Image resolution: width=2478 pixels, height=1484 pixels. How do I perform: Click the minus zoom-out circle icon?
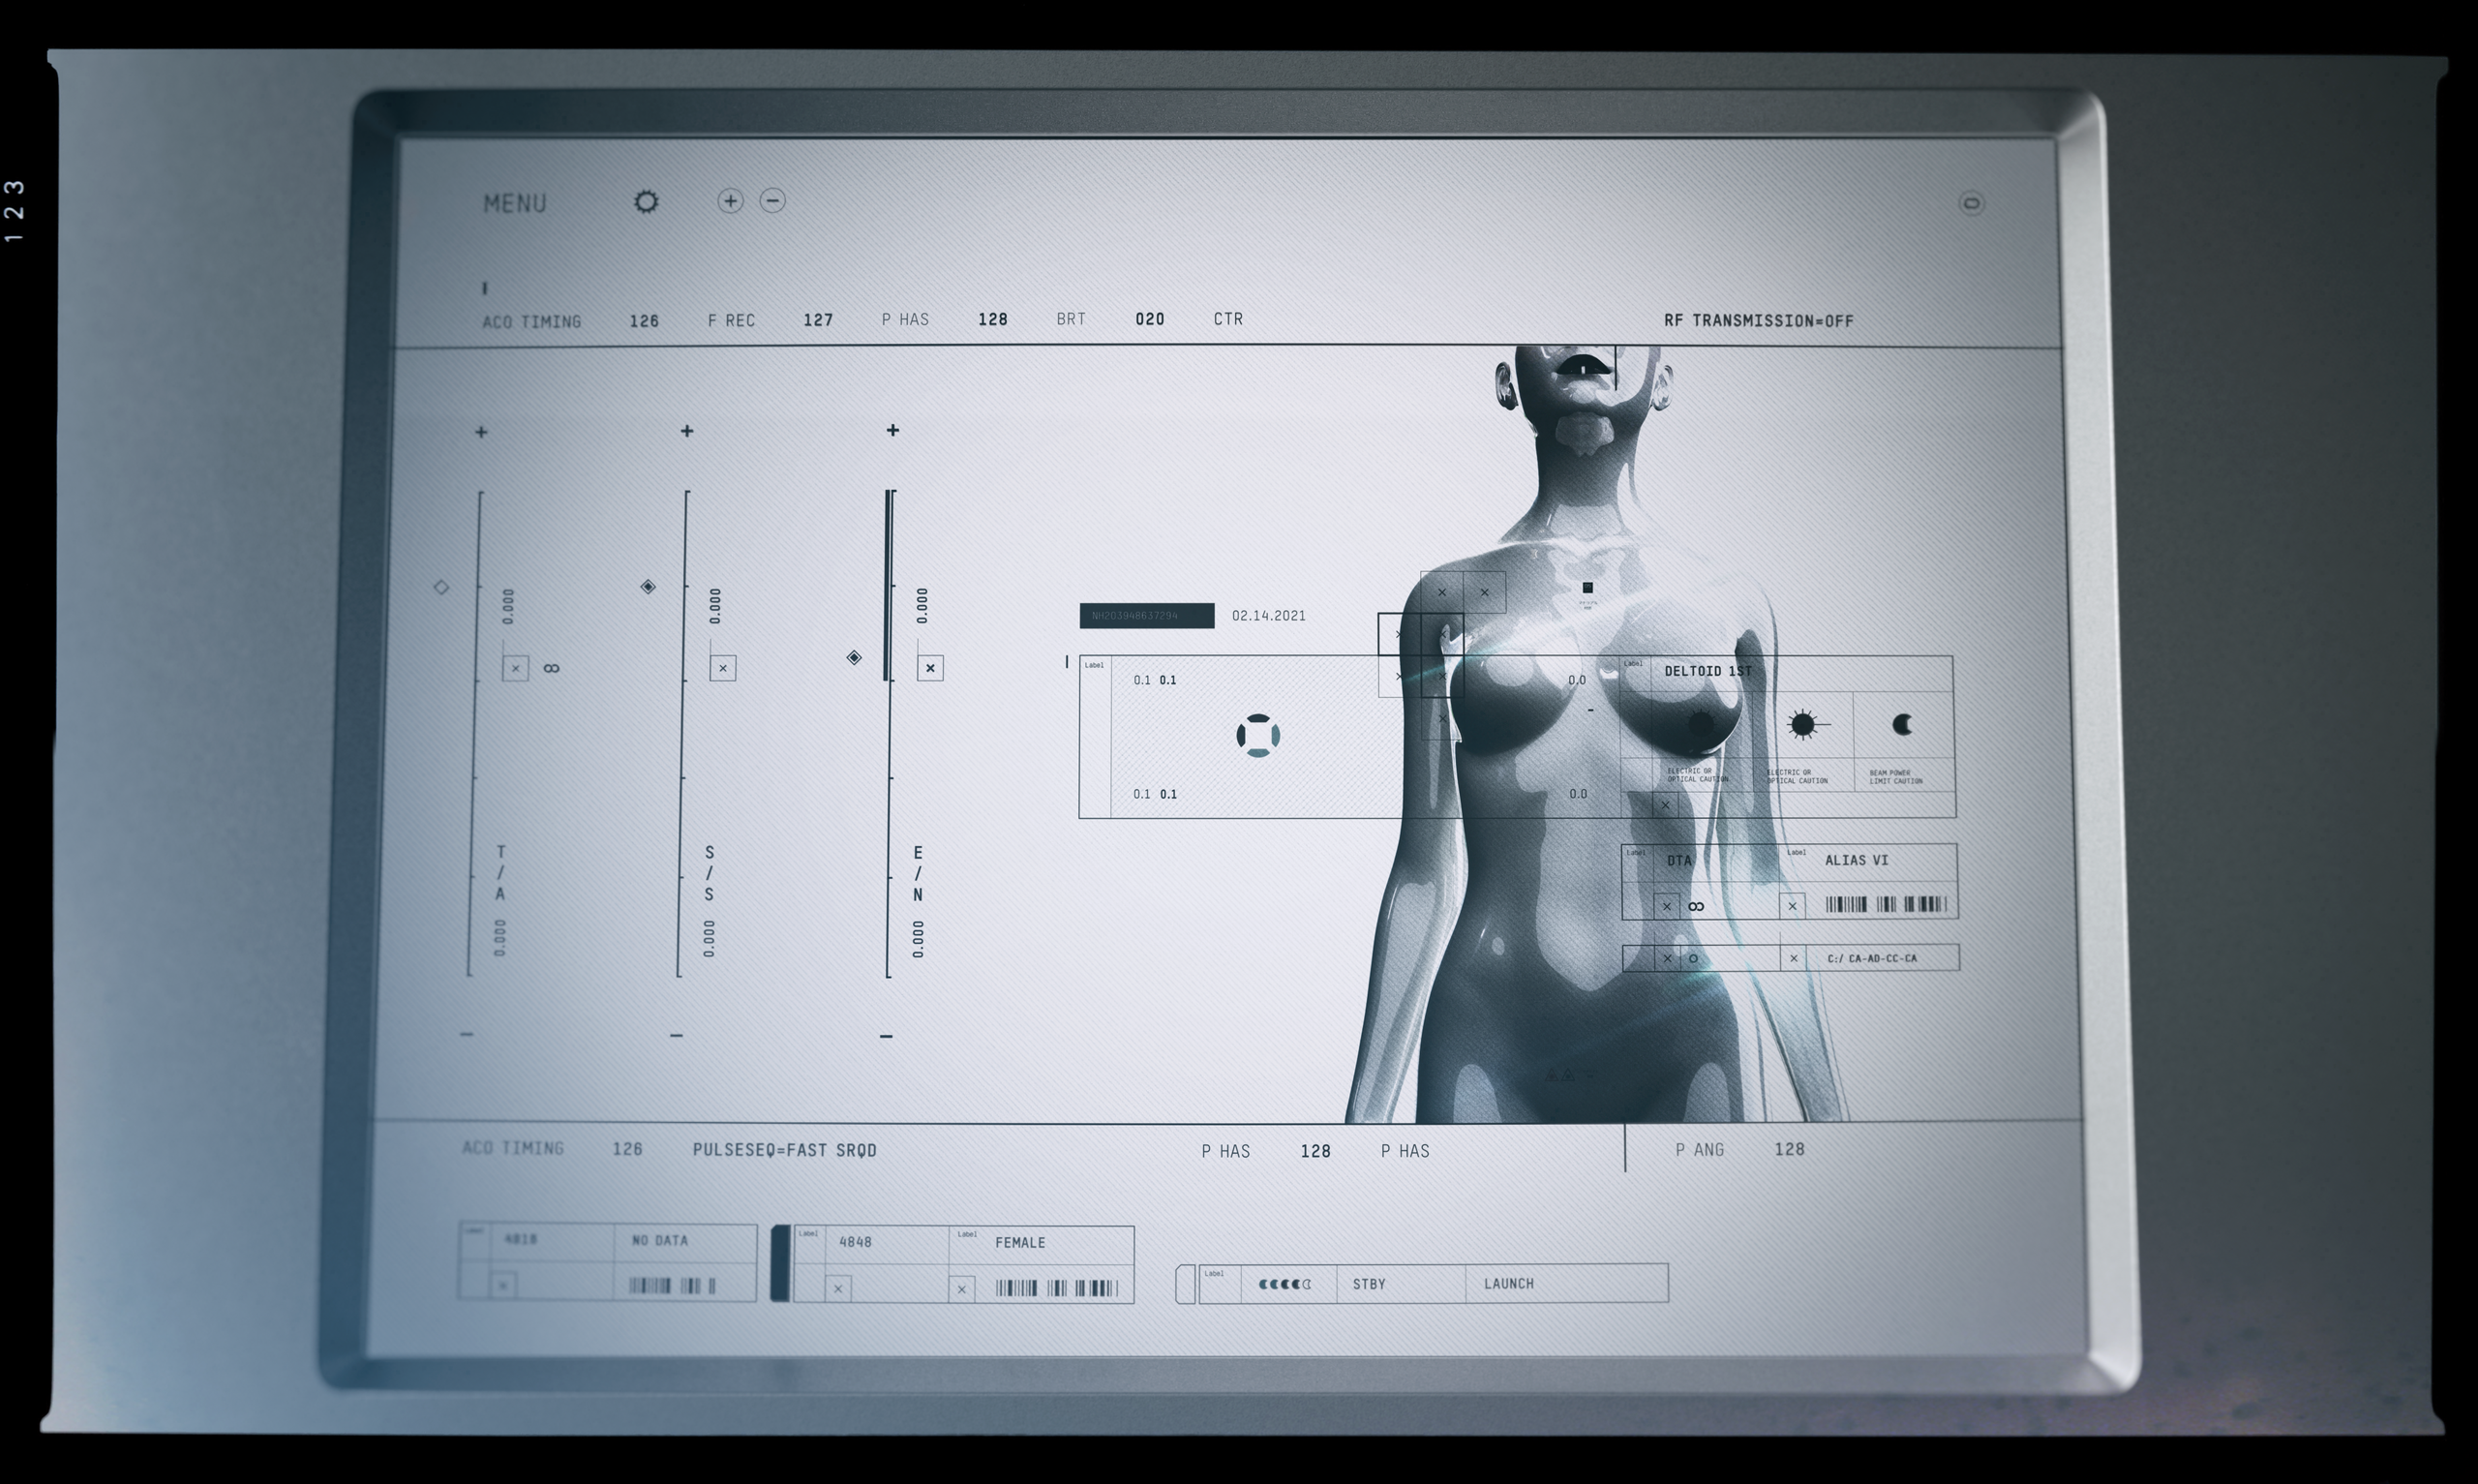coord(771,201)
